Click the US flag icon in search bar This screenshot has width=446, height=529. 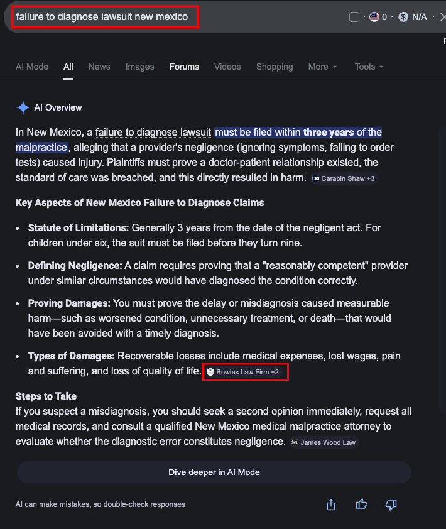[x=374, y=17]
